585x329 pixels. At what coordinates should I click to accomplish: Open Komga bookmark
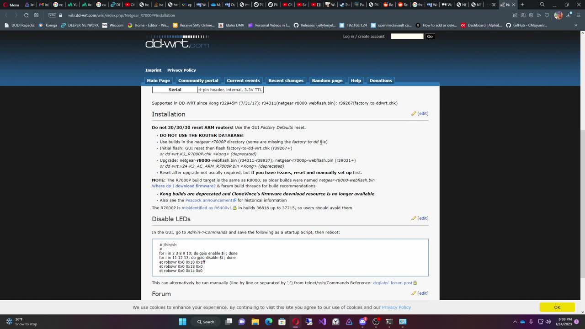pos(48,25)
